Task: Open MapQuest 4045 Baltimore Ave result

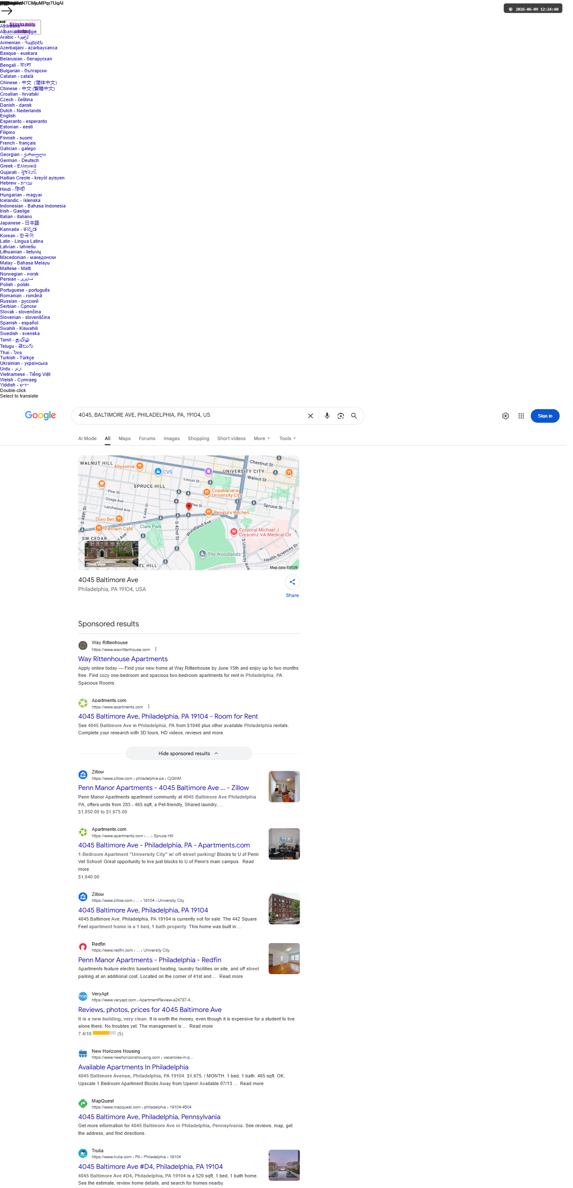Action: pyautogui.click(x=149, y=1117)
